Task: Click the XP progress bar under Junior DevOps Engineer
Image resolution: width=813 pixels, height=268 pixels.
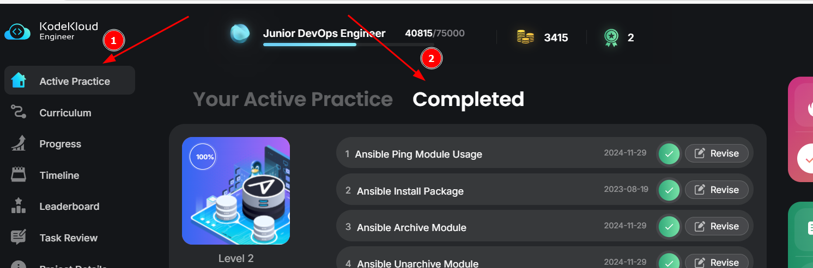Action: 349,45
